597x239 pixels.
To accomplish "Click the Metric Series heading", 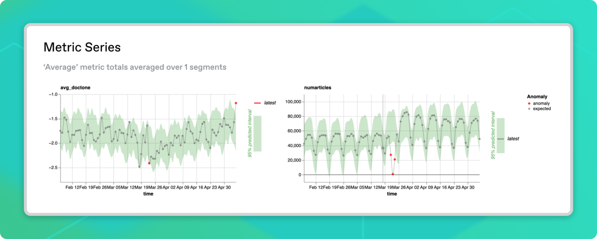I will pos(82,47).
